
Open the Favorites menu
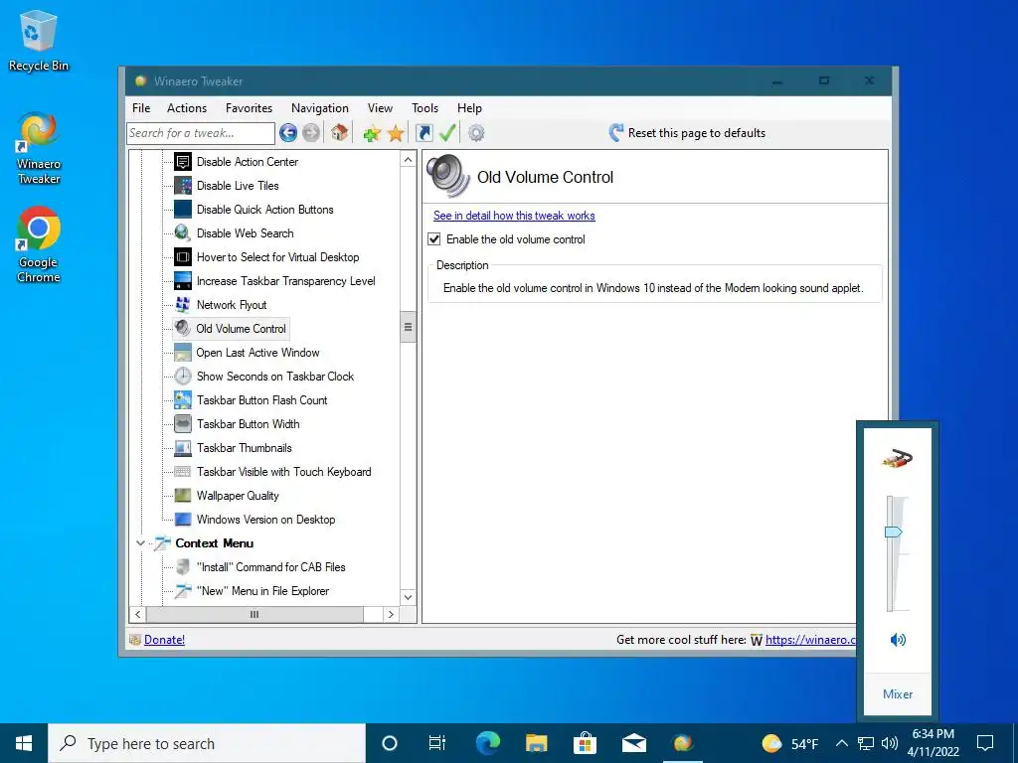(x=249, y=108)
